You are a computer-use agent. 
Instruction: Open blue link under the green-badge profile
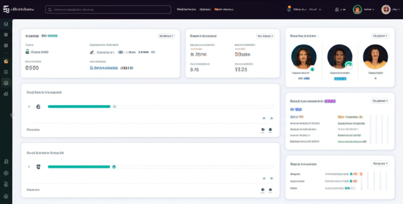point(340,79)
